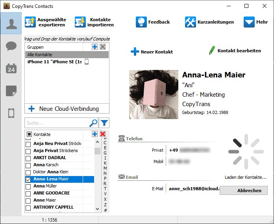
Task: Check the Doktor Anna Klein checkbox
Action: coord(28,173)
